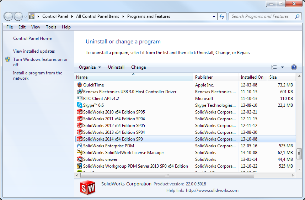Screen dimensions: 305x200
Task: Click the RTC Client API icon
Action: point(79,98)
